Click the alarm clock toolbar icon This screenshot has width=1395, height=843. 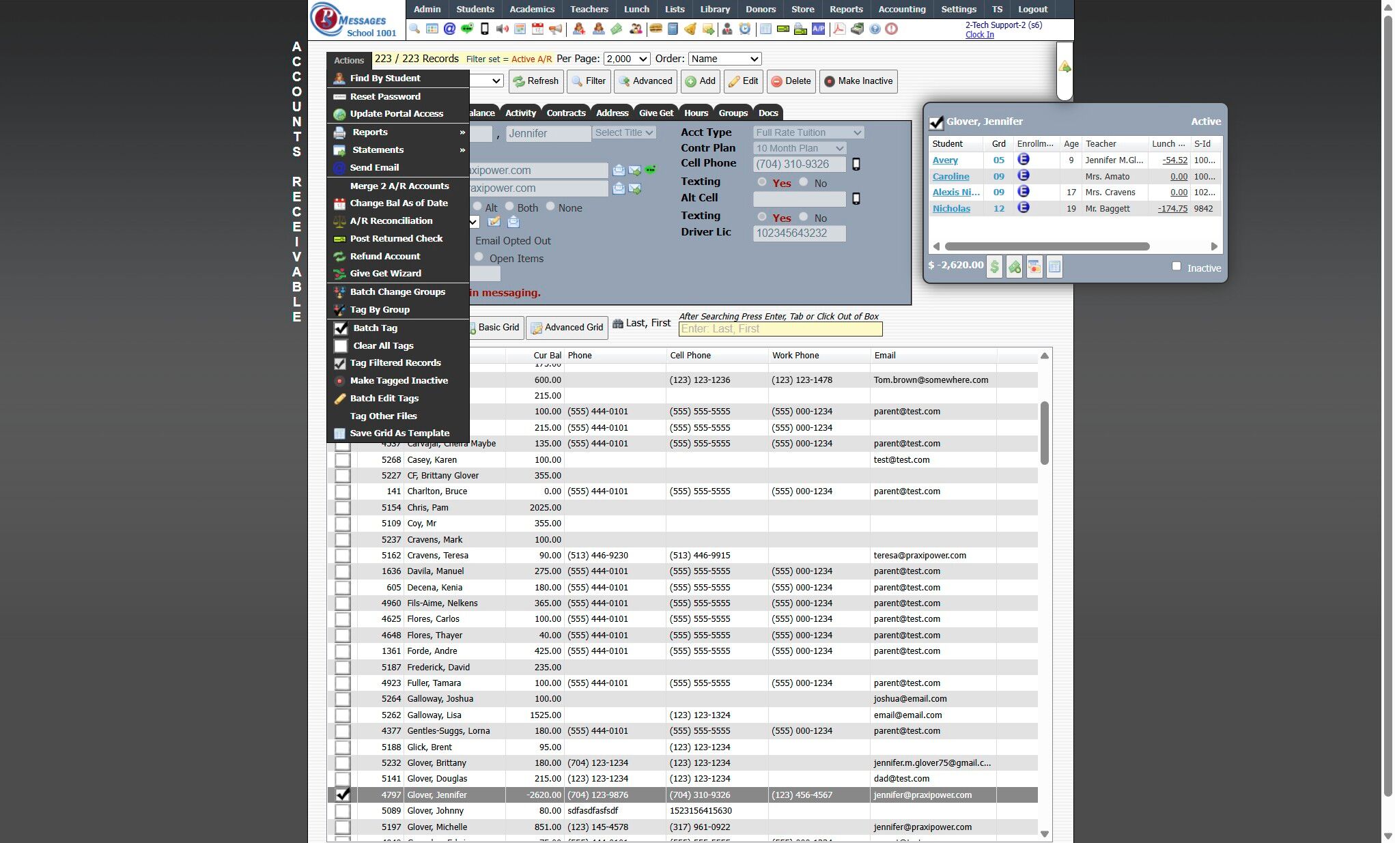point(745,29)
